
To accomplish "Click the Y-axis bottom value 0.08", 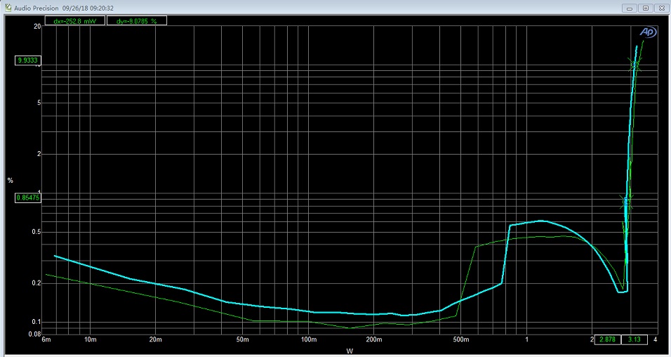I will pyautogui.click(x=34, y=334).
